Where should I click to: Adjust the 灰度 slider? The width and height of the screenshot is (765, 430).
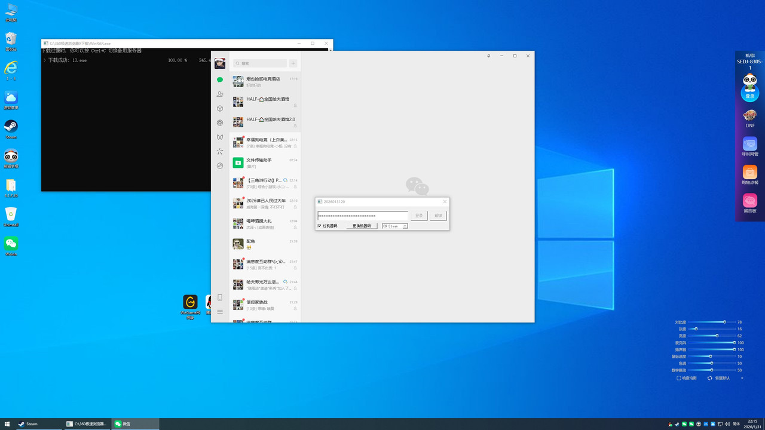(712, 329)
